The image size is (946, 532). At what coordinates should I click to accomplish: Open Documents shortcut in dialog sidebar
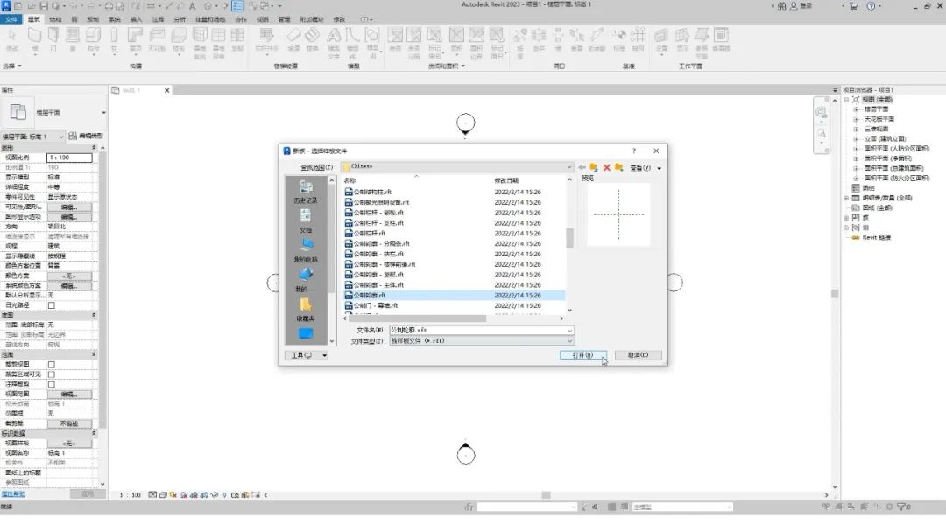pyautogui.click(x=306, y=221)
